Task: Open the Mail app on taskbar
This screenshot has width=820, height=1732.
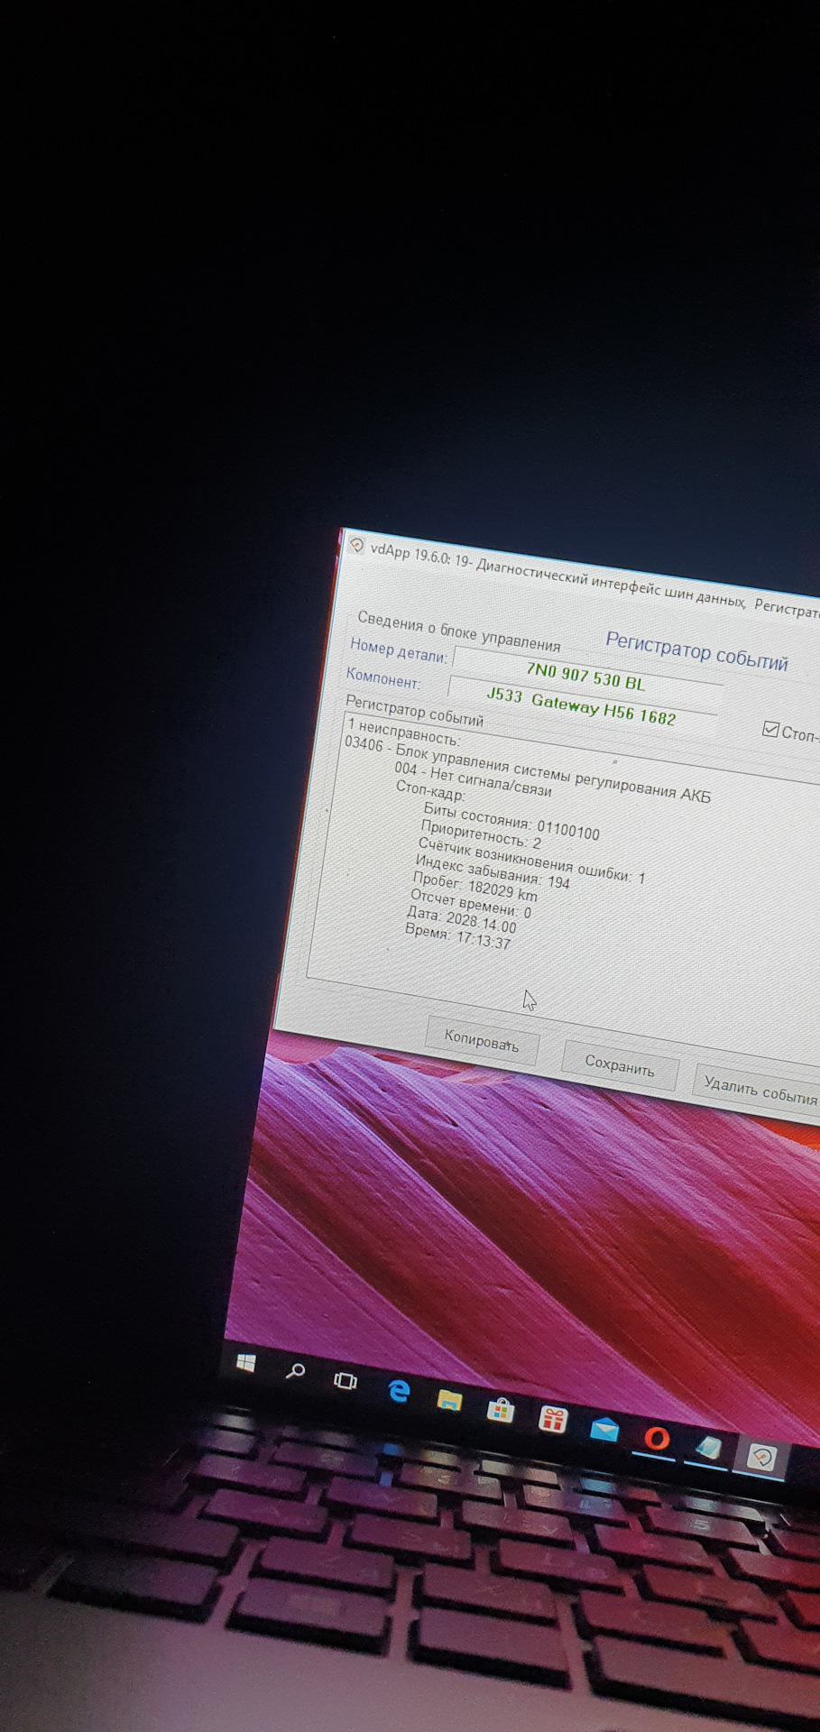Action: tap(604, 1429)
